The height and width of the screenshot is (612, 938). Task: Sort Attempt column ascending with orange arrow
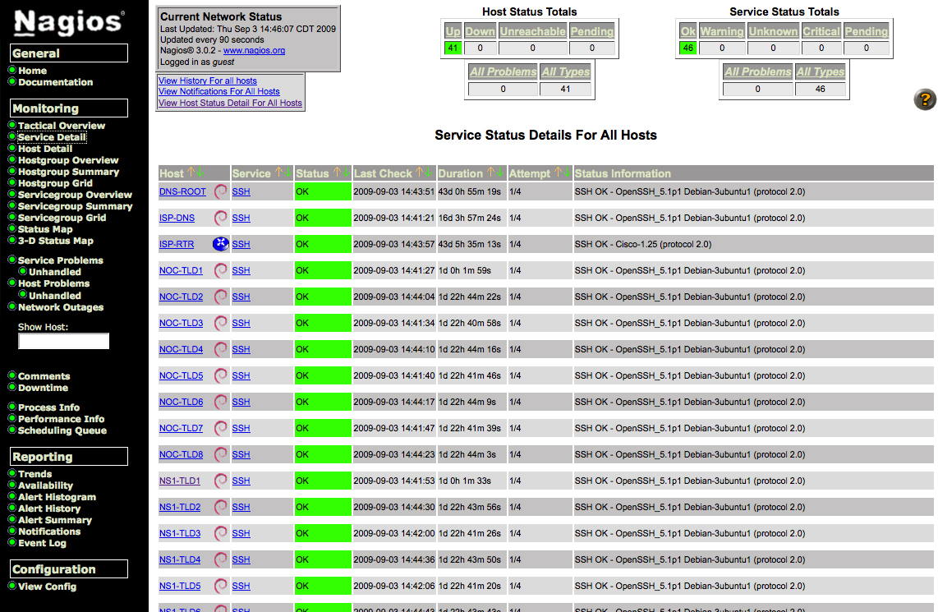click(x=558, y=173)
